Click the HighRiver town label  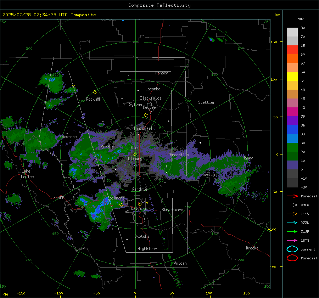tap(147, 249)
